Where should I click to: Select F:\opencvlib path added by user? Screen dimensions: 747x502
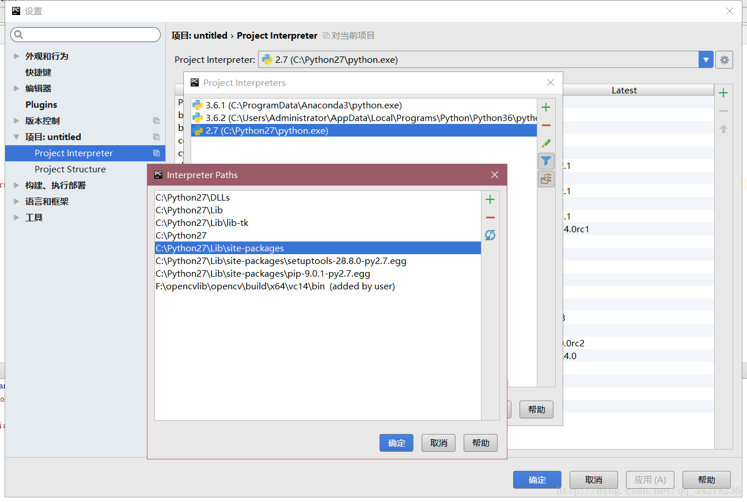pos(318,286)
